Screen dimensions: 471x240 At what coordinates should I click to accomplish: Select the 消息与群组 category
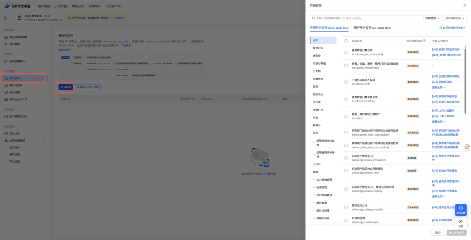tap(319, 64)
